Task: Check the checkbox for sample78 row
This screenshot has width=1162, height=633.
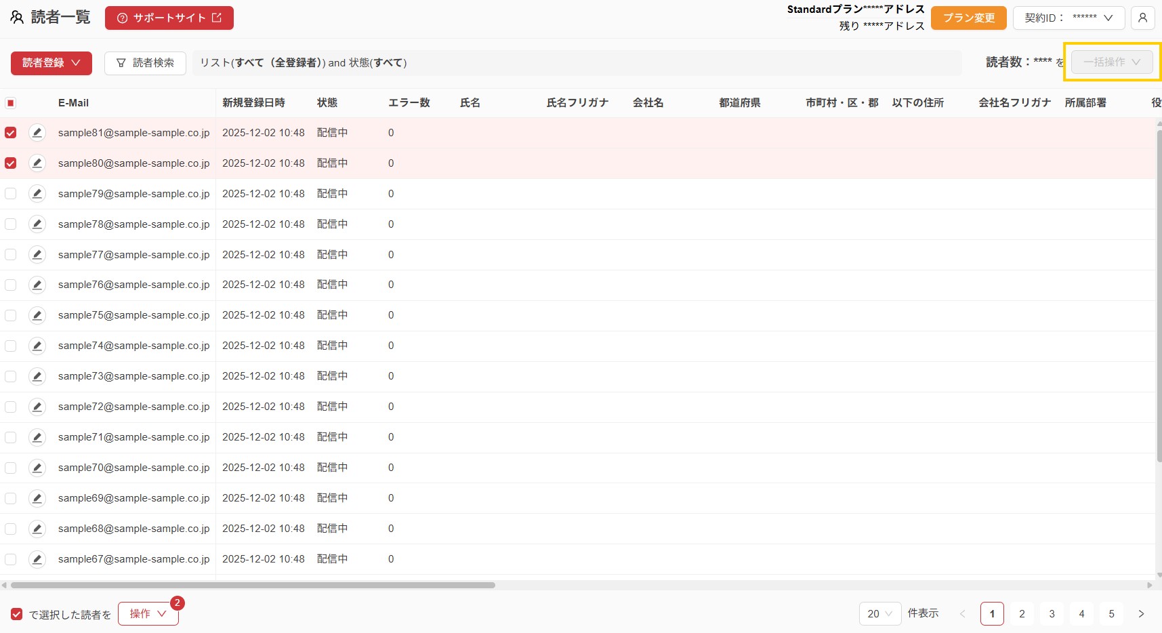Action: [x=11, y=224]
